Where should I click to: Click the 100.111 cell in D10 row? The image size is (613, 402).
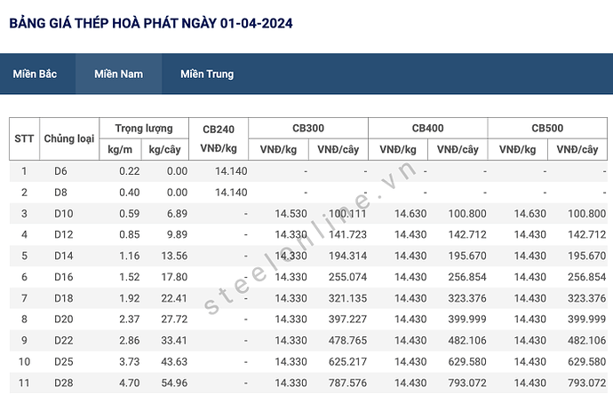click(x=347, y=214)
